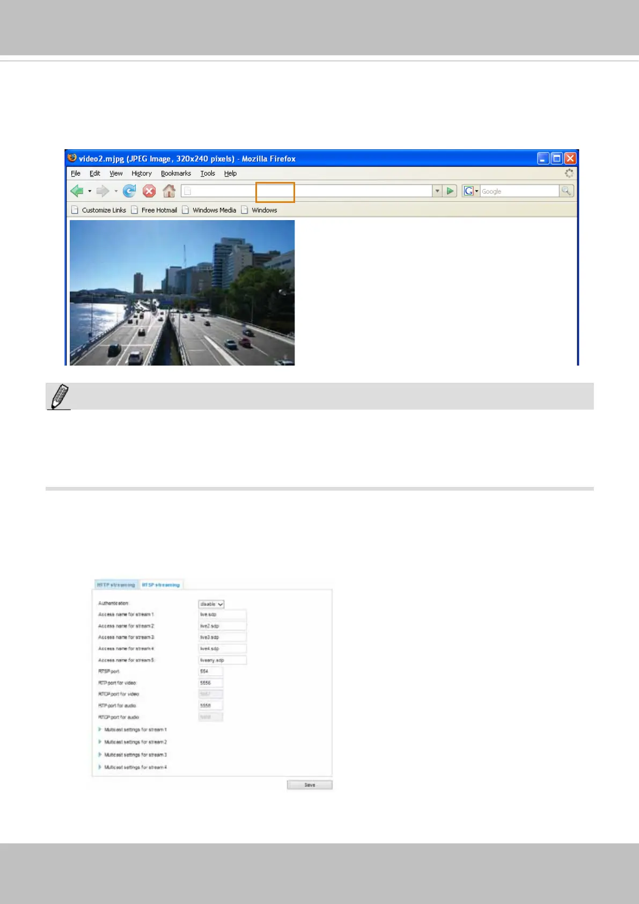This screenshot has width=639, height=904.
Task: Open the File menu
Action: [76, 173]
